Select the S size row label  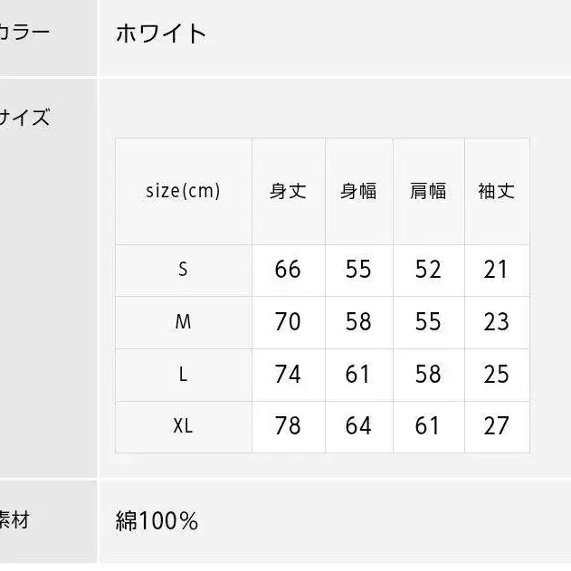tap(183, 269)
